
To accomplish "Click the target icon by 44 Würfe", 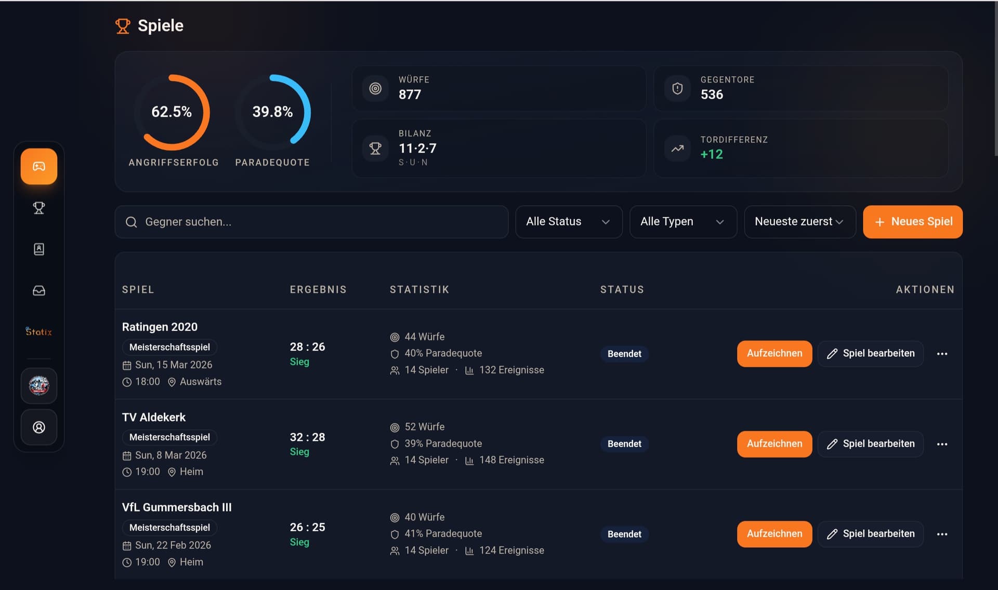I will pos(395,338).
